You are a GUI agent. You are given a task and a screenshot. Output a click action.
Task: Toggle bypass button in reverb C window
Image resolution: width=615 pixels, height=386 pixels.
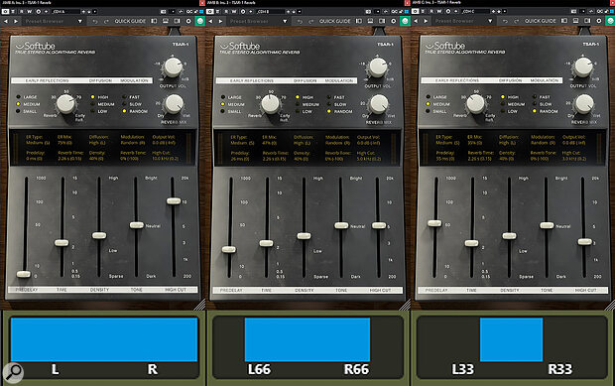416,11
